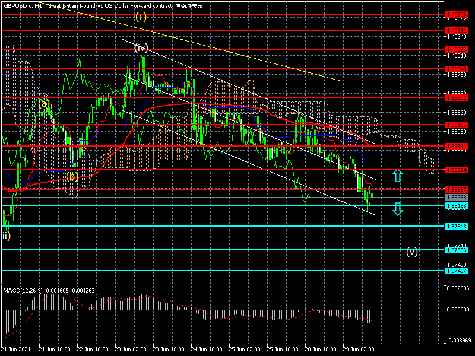
Task: Click the MACD scale value 0.000000
Action: (458, 310)
